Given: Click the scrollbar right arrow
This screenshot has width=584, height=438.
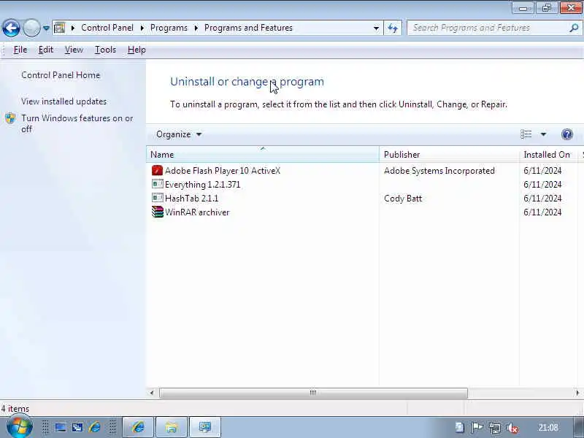Looking at the screenshot, I should 577,393.
